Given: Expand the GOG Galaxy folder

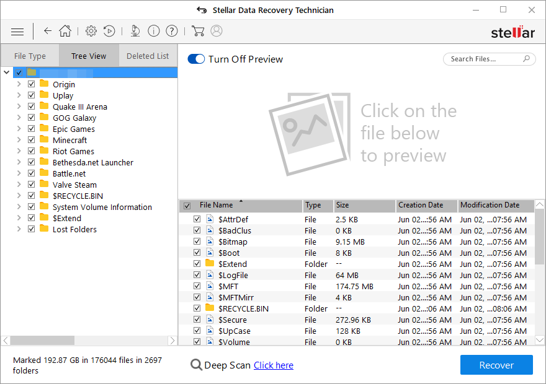Looking at the screenshot, I should (19, 118).
